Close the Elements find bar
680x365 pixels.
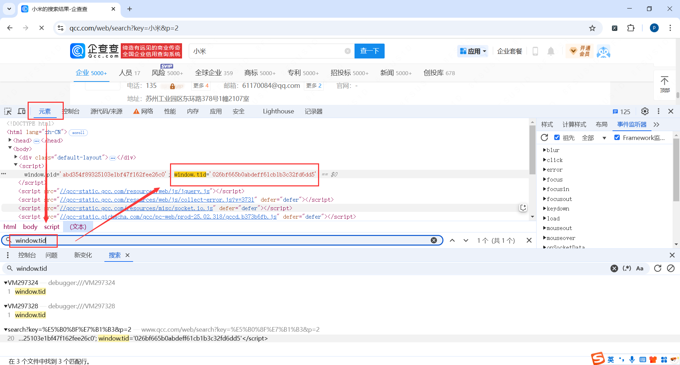(529, 240)
